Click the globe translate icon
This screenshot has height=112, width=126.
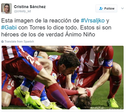[x=2, y=42]
